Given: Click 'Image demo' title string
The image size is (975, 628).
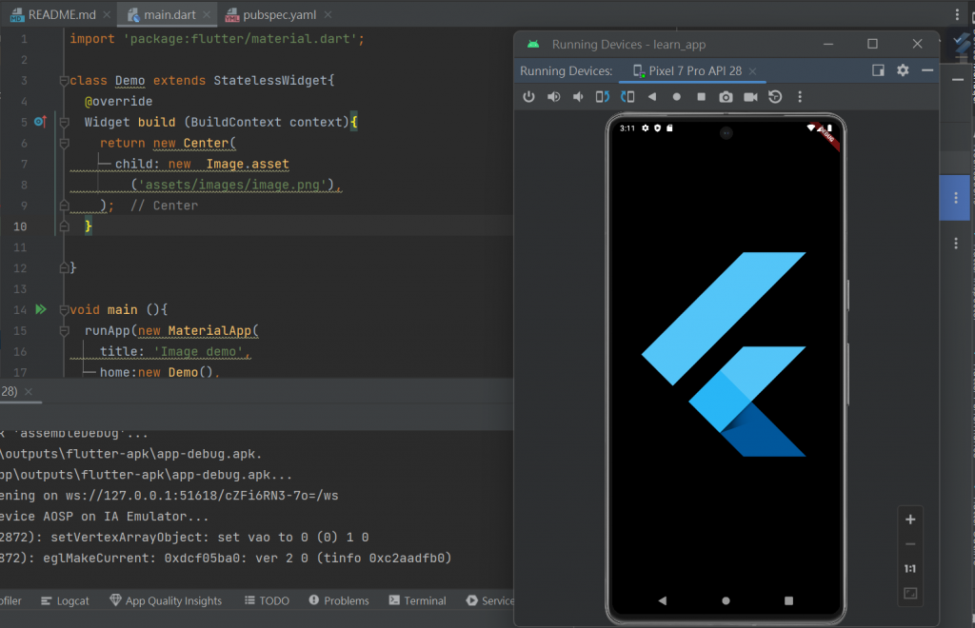Looking at the screenshot, I should tap(199, 351).
